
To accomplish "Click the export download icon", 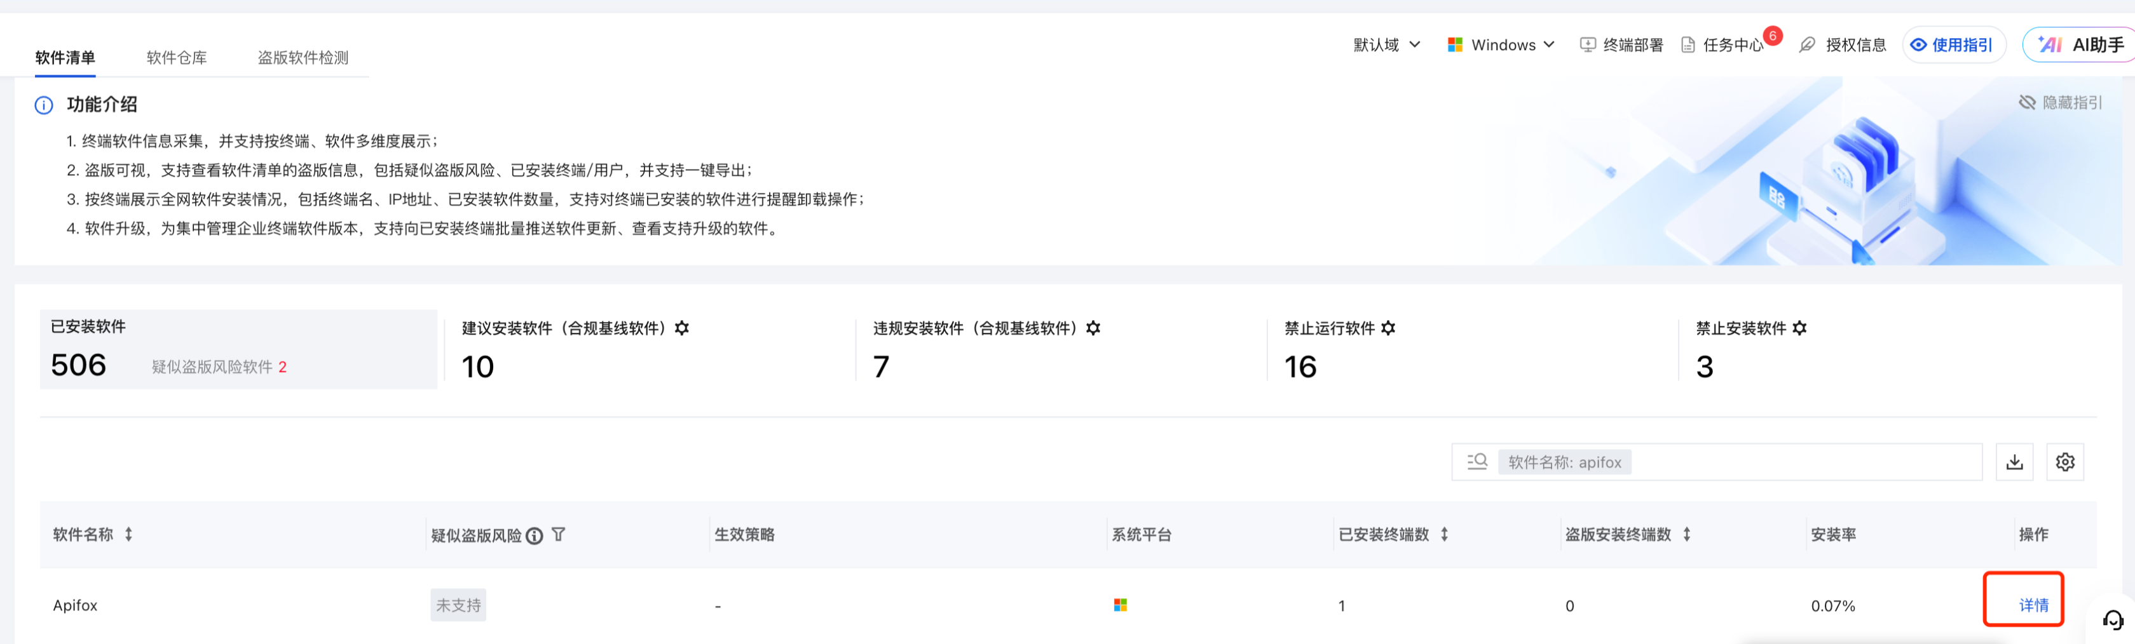I will (x=2014, y=462).
